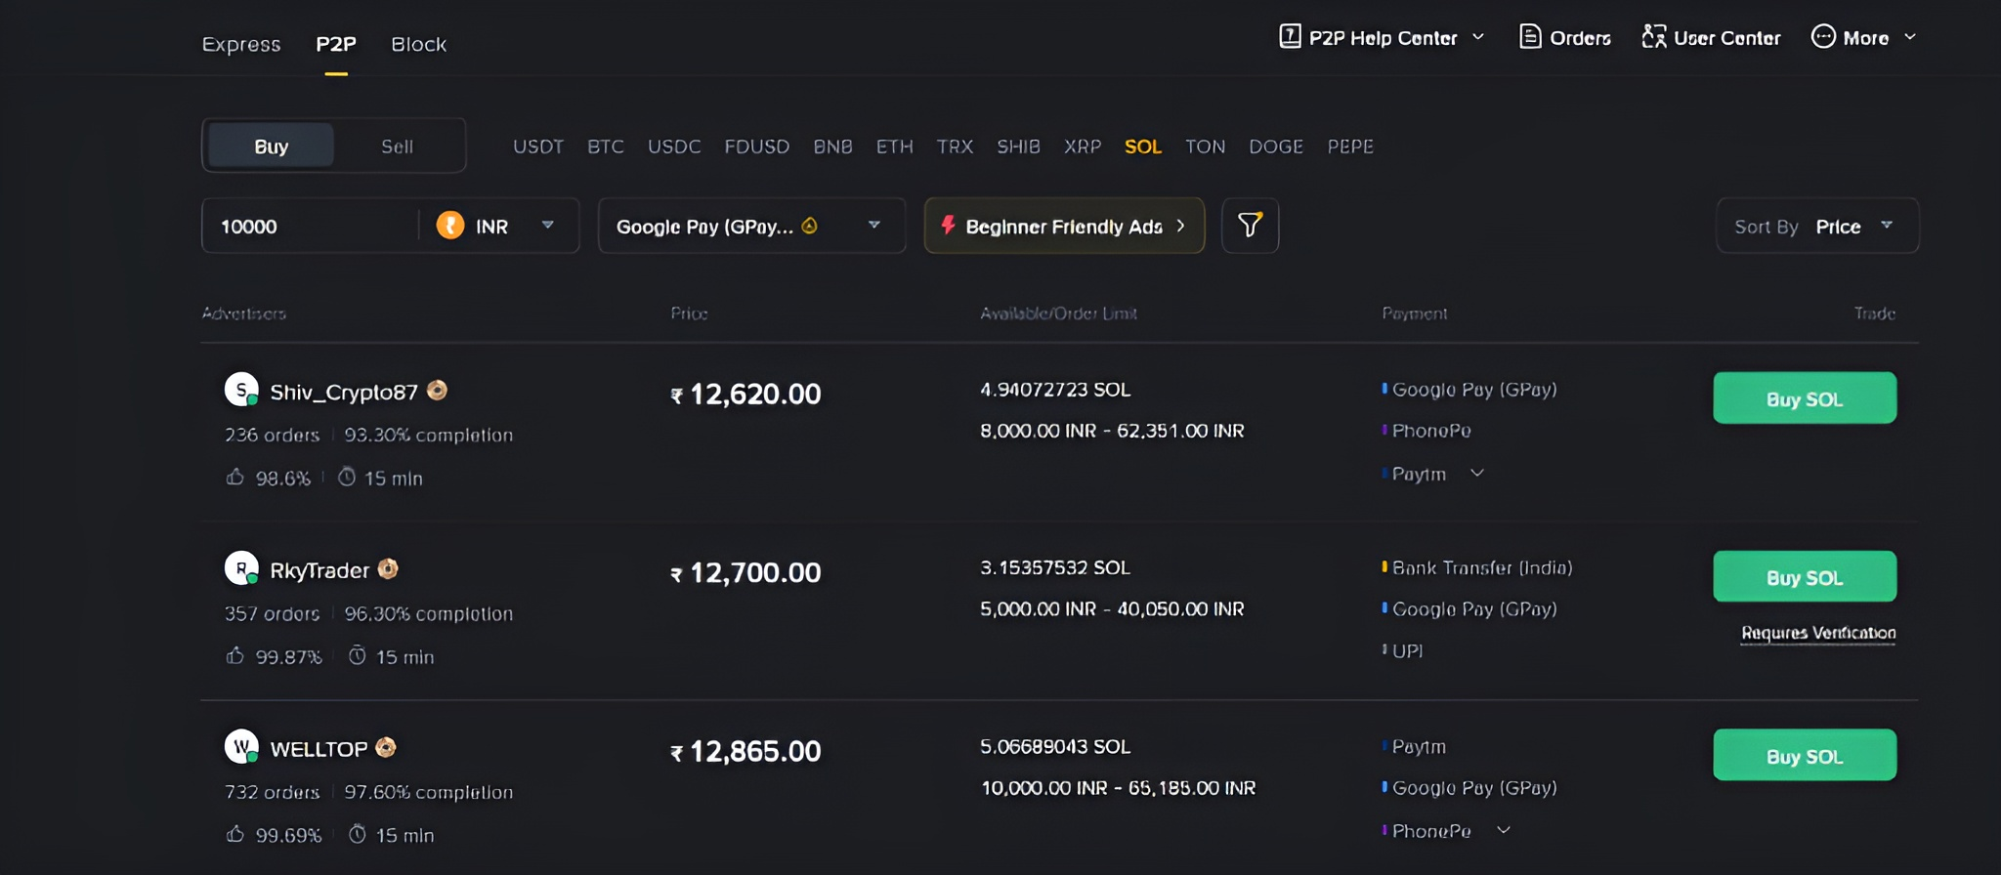This screenshot has height=875, width=2001.
Task: Click the verified badge next to RkyTrader
Action: point(388,568)
